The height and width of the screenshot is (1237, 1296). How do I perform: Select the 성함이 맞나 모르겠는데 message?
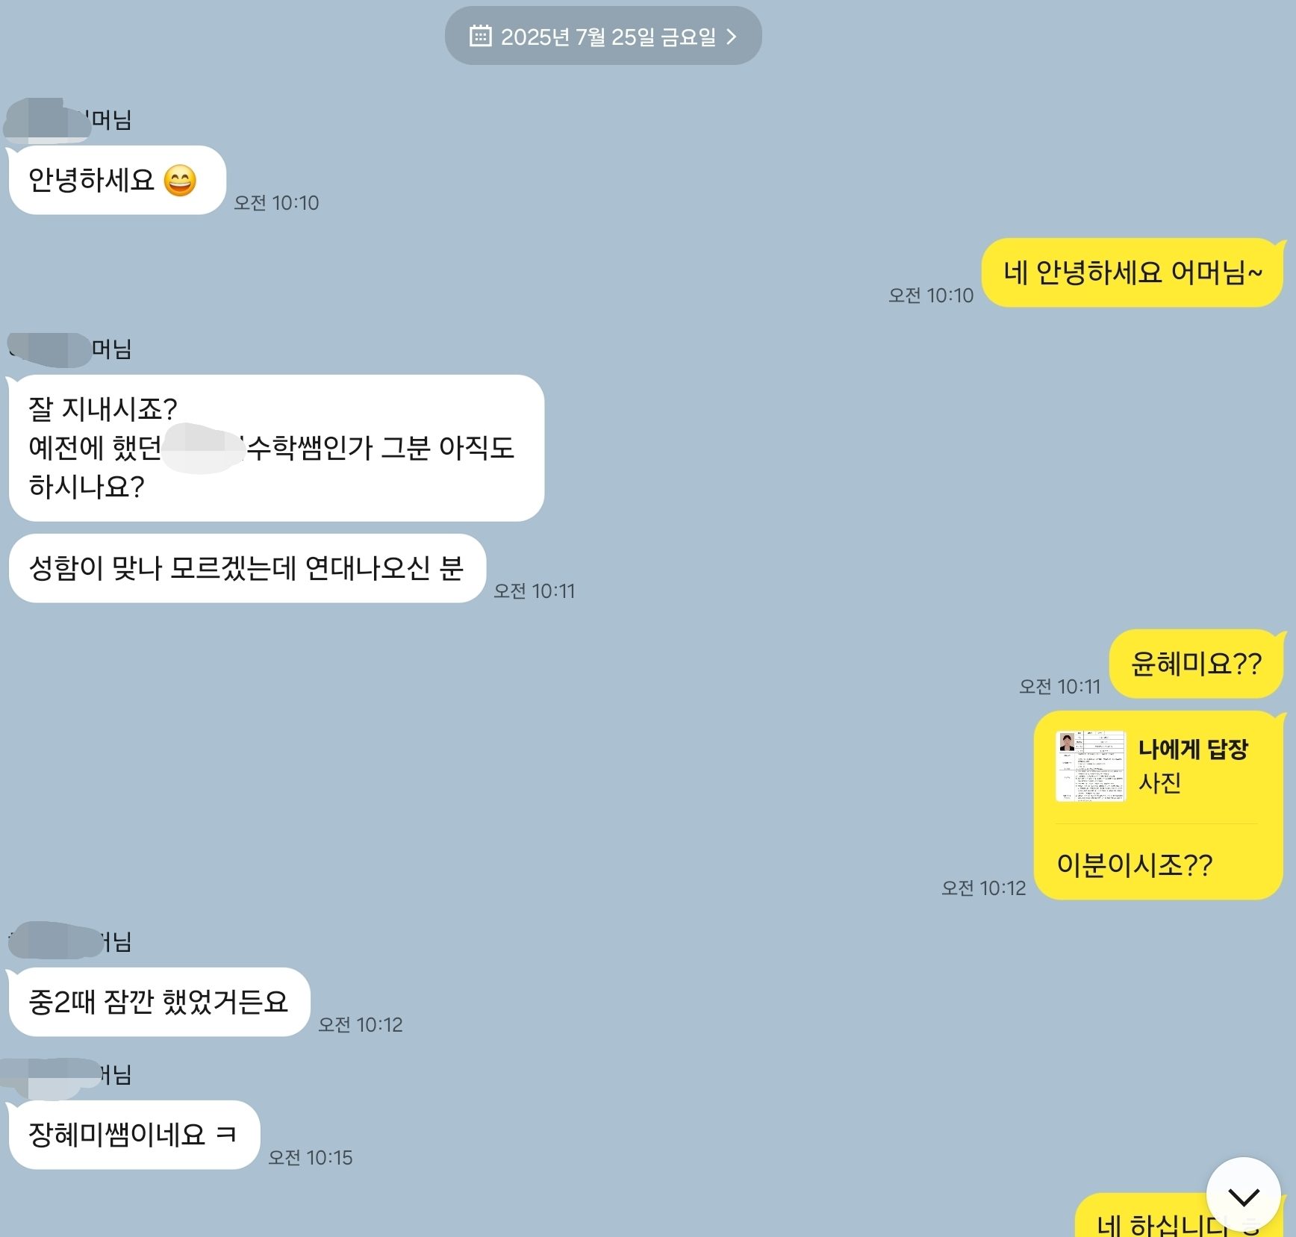[247, 568]
